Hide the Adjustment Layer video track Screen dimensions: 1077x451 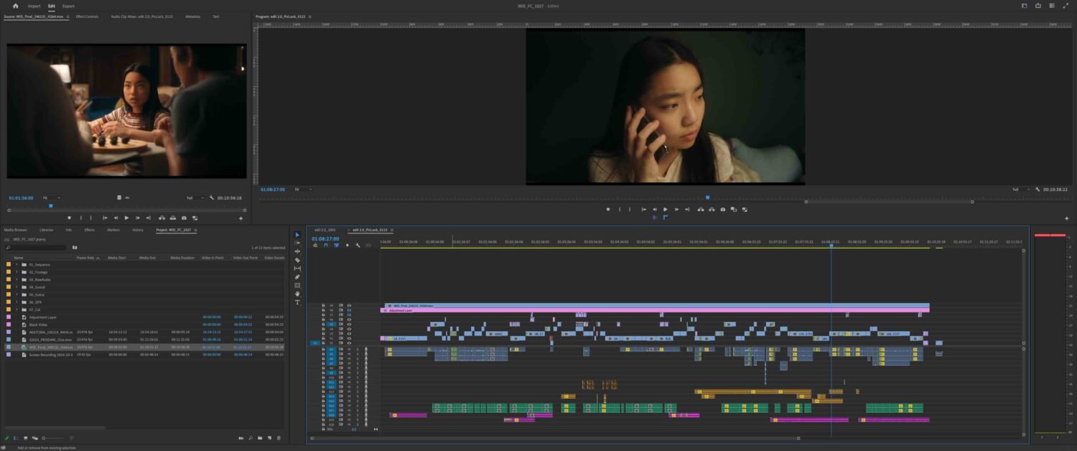(x=349, y=310)
